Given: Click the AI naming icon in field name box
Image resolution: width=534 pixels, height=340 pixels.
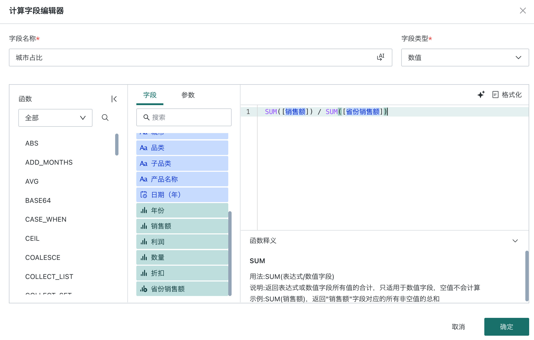Looking at the screenshot, I should coord(381,57).
